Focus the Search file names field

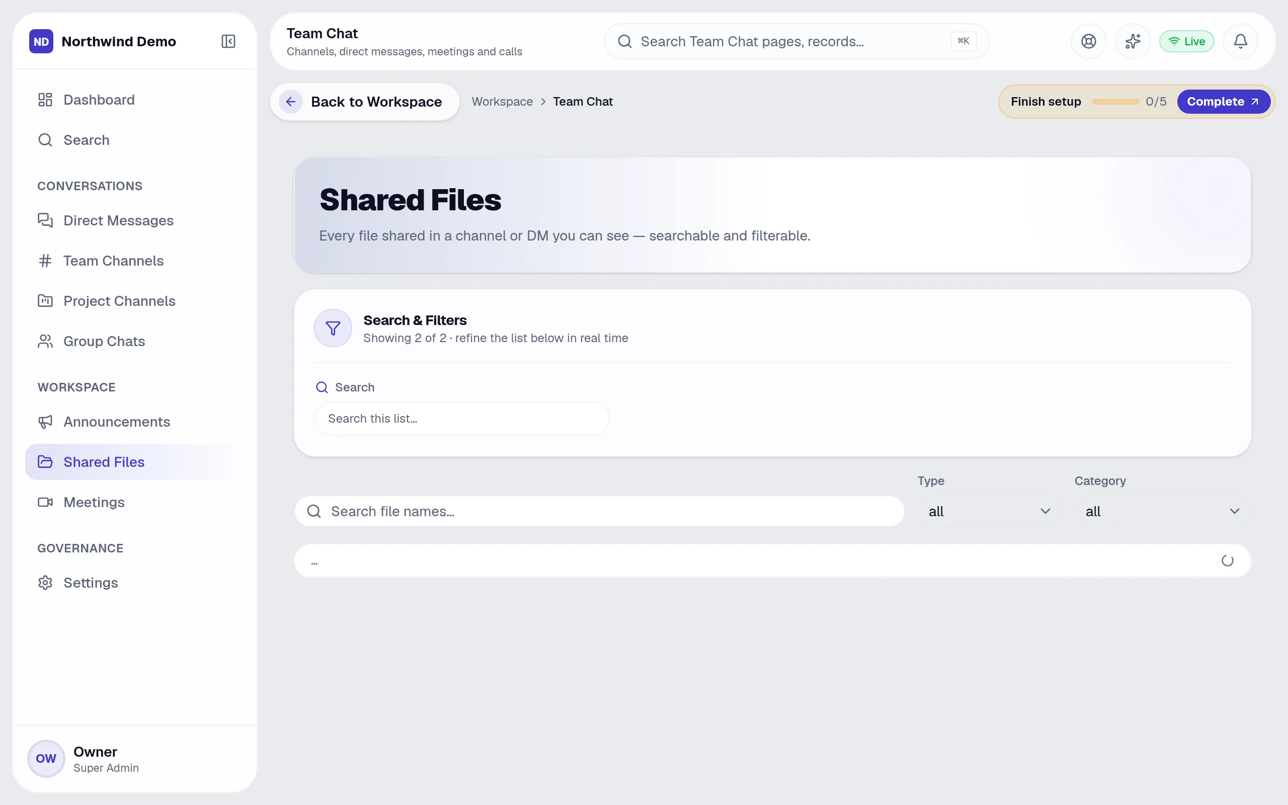599,511
